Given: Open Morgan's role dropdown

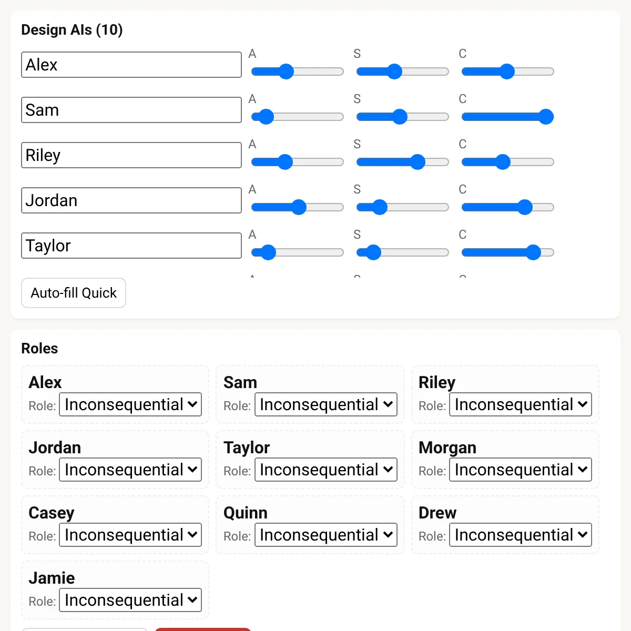Looking at the screenshot, I should pos(521,470).
